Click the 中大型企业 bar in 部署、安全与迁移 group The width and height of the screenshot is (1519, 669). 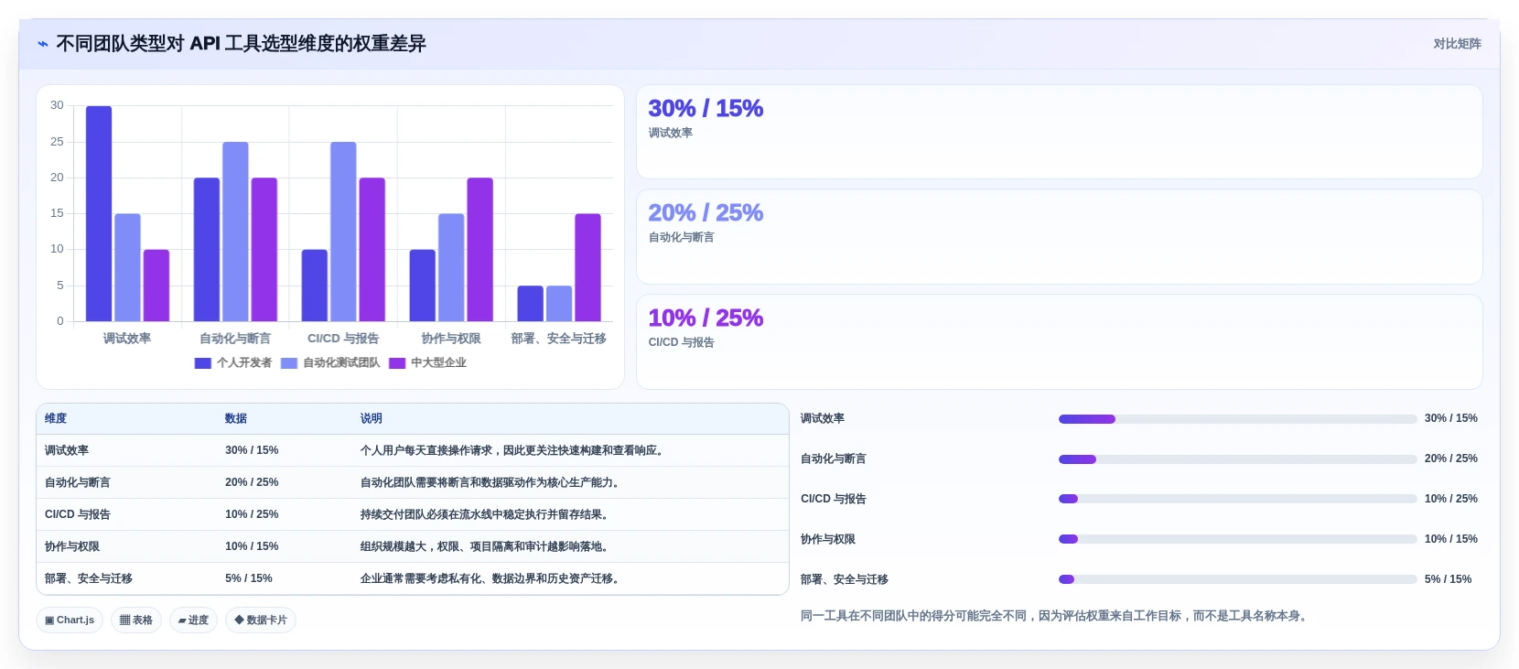click(x=587, y=267)
